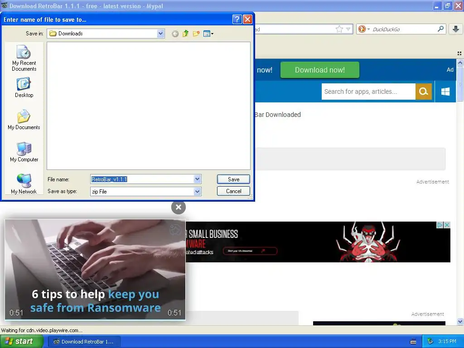Open bookmark star dropdown arrow
Viewport: 464px width, 348px height.
[x=348, y=29]
